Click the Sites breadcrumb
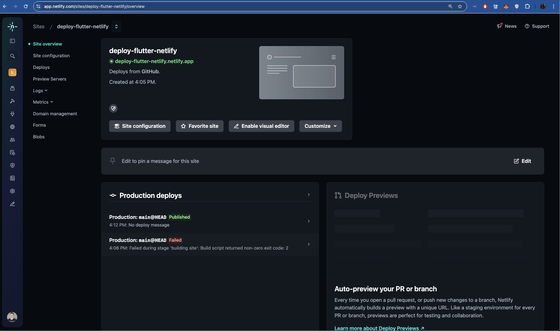 click(39, 27)
